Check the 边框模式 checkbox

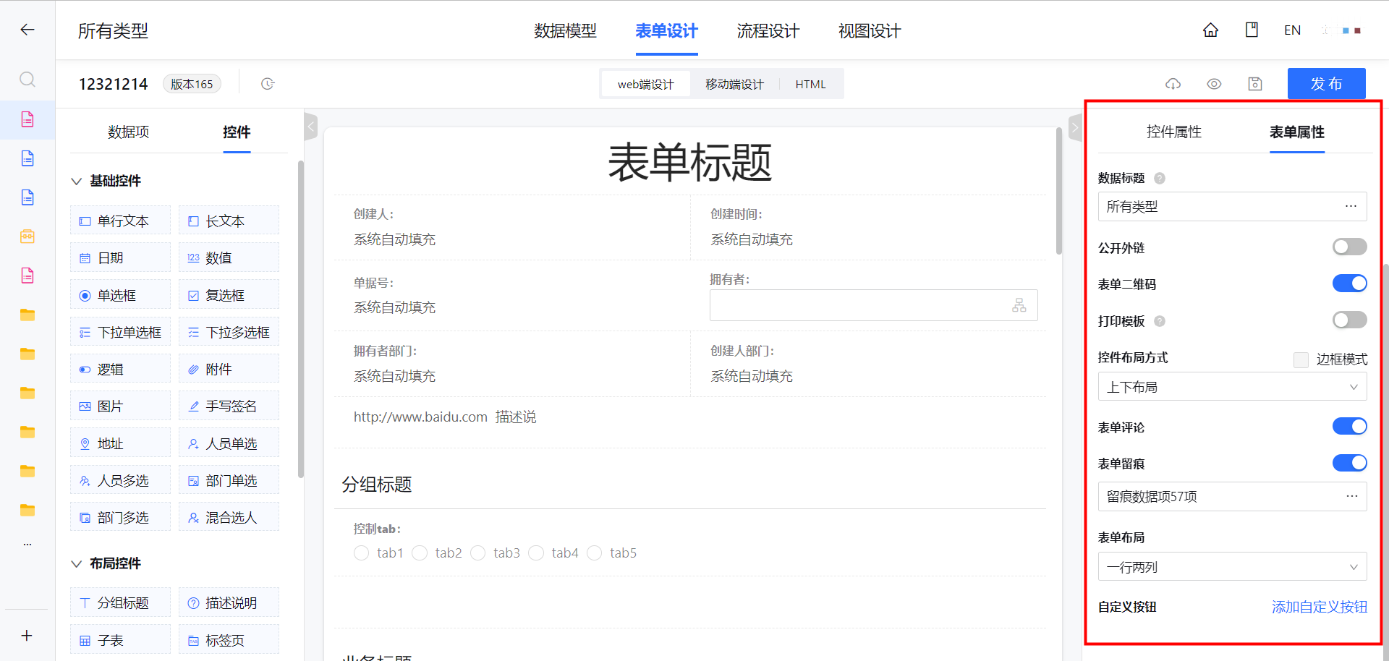(1301, 359)
